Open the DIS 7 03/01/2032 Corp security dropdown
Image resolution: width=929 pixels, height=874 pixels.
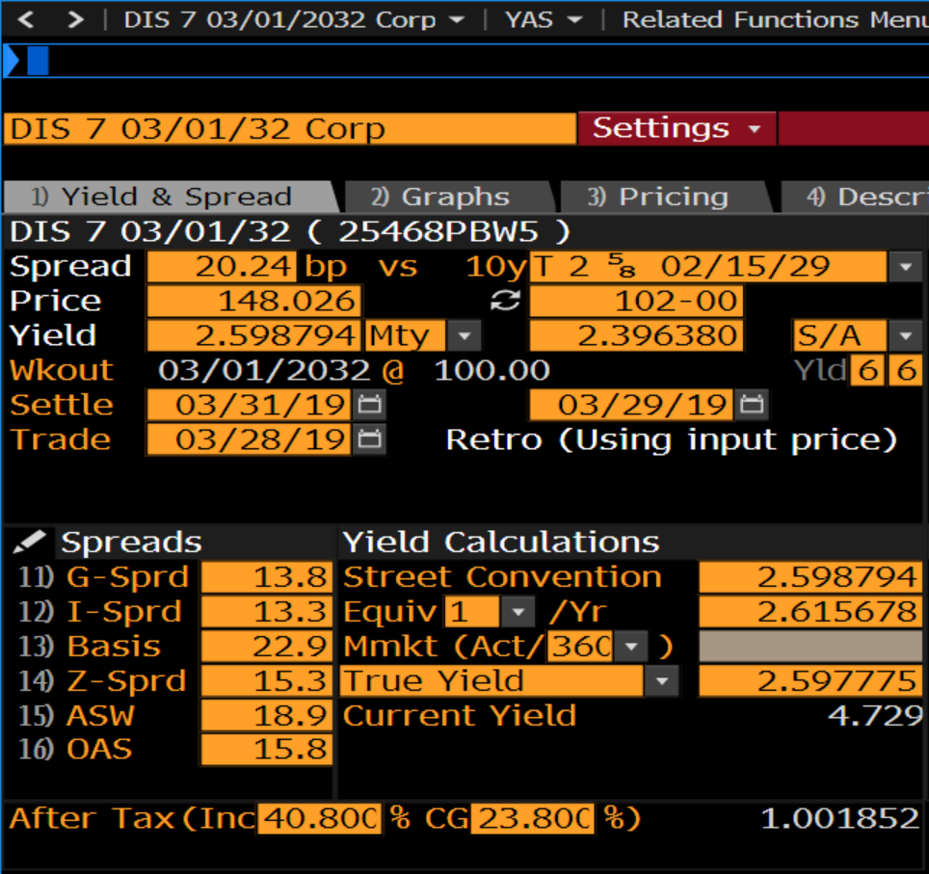coord(294,20)
